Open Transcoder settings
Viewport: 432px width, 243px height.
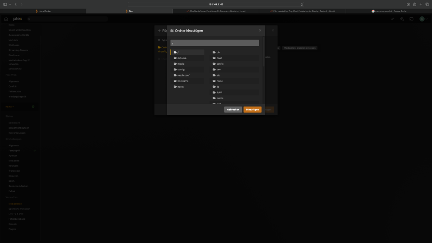pyautogui.click(x=14, y=171)
